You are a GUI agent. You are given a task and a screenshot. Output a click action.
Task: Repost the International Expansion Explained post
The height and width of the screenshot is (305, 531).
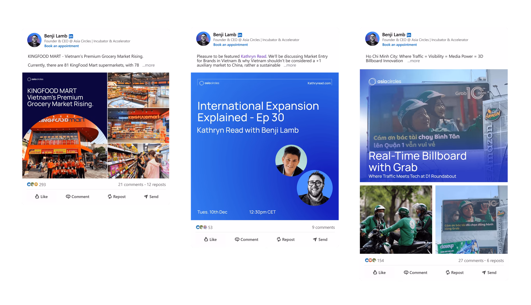[x=286, y=239]
